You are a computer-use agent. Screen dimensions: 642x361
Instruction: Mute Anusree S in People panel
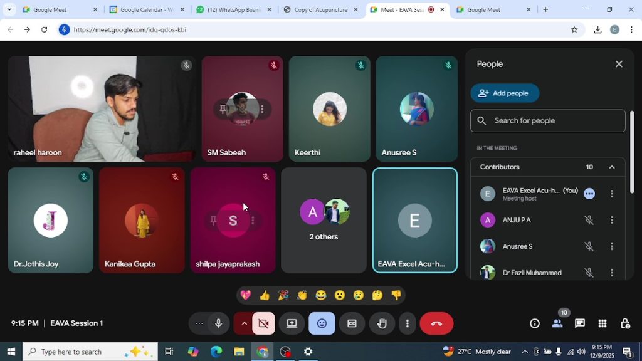(x=588, y=246)
